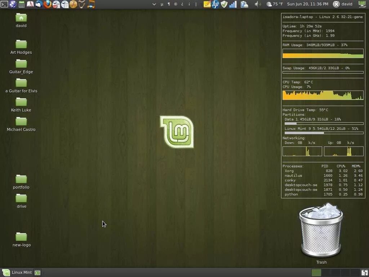Image resolution: width=369 pixels, height=277 pixels.
Task: Open the Linux Mint main menu
Action: pyautogui.click(x=17, y=273)
